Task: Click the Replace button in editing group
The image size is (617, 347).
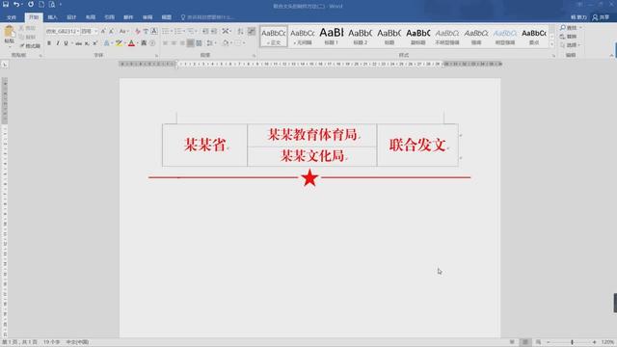Action: coord(568,37)
